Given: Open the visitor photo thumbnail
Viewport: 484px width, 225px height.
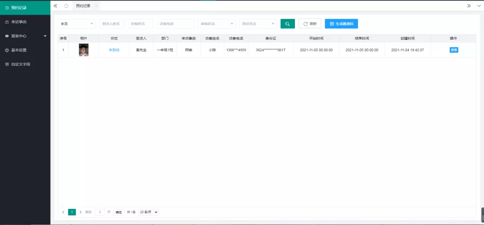Looking at the screenshot, I should coord(83,50).
